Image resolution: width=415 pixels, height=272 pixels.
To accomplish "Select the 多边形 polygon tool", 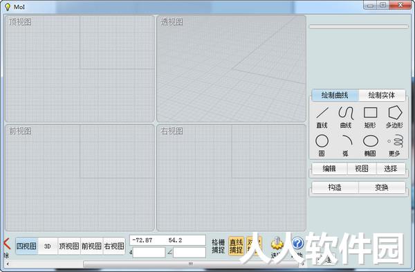I will pos(394,117).
